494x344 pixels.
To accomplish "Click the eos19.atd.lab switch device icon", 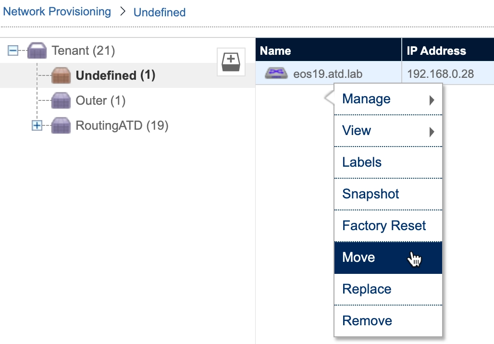I will pos(276,74).
